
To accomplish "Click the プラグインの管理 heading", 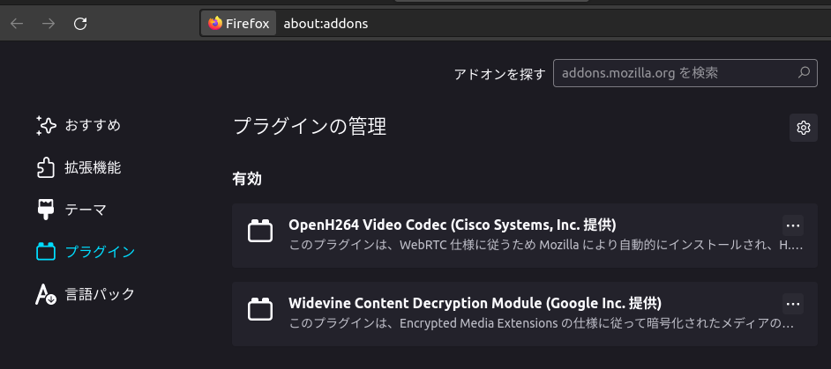I will coord(310,127).
